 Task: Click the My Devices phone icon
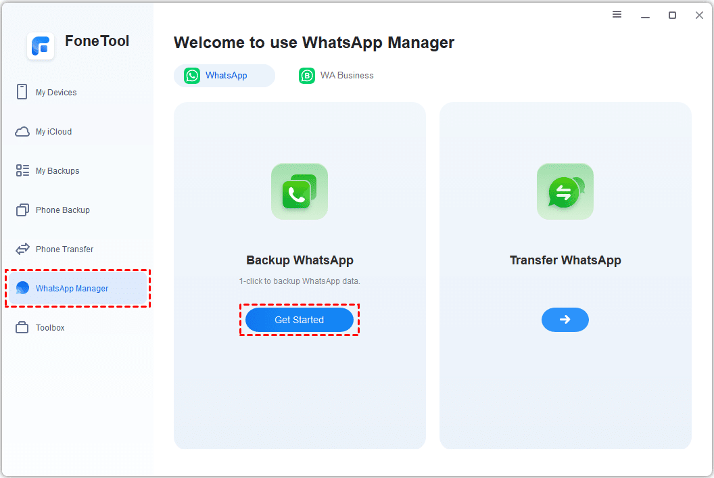(22, 91)
